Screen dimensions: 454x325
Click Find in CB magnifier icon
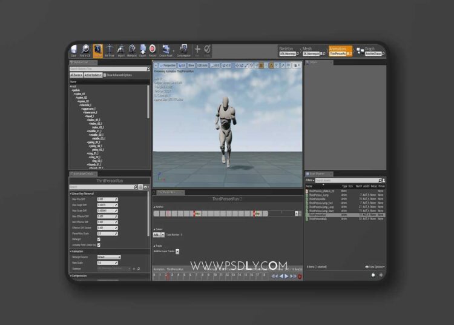[85, 49]
